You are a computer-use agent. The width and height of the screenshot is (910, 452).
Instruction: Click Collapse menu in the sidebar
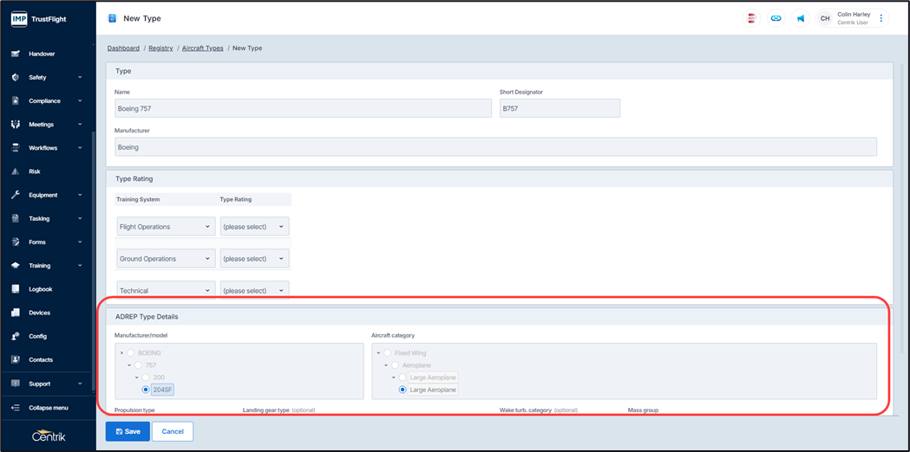coord(48,408)
